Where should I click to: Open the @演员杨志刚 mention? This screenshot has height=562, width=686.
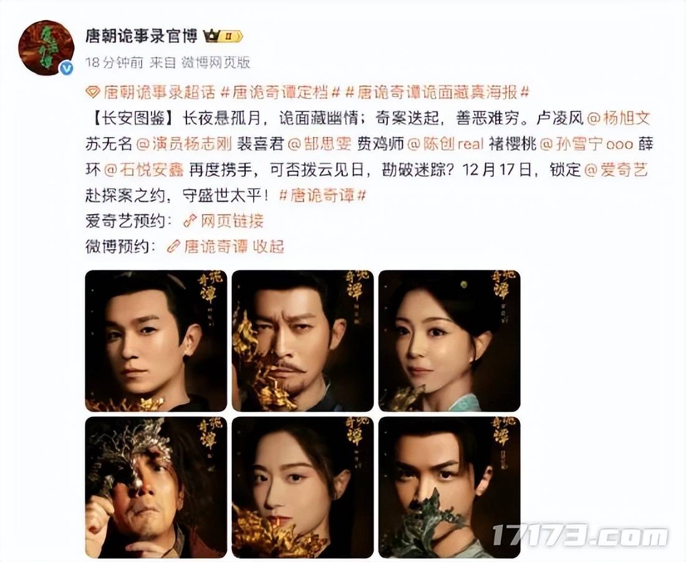coord(184,144)
